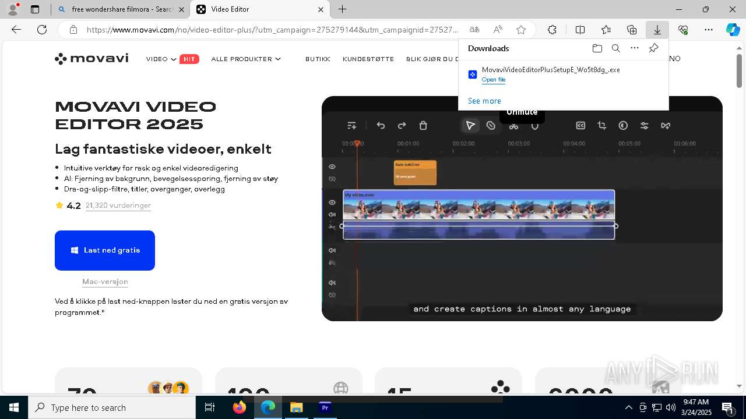
Task: Click Read aloud icon in address bar
Action: pyautogui.click(x=498, y=30)
